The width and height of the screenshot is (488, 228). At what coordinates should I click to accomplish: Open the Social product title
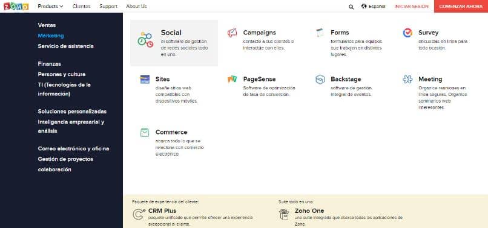point(171,33)
